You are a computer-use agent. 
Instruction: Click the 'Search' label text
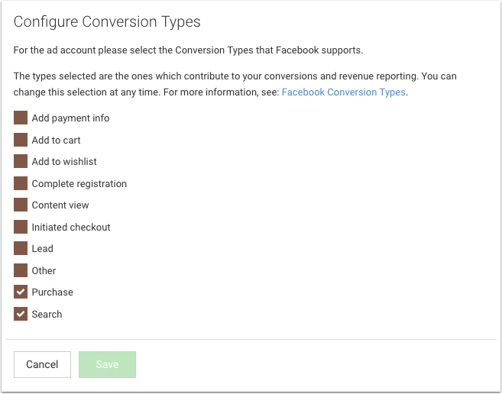pos(47,315)
